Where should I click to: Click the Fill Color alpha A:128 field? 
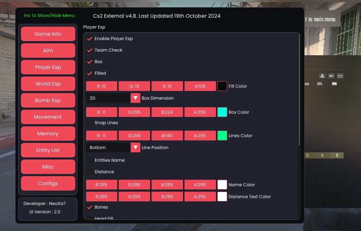pos(200,86)
